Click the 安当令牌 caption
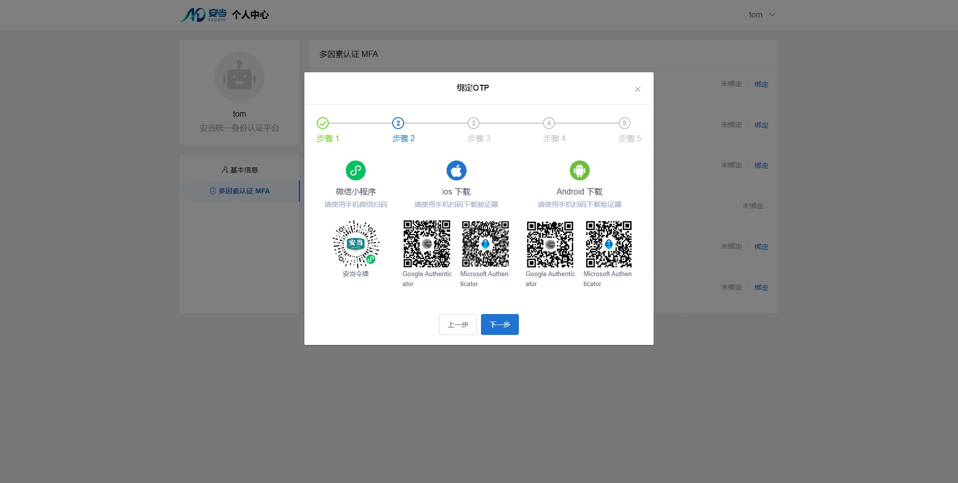This screenshot has height=483, width=958. (x=356, y=274)
